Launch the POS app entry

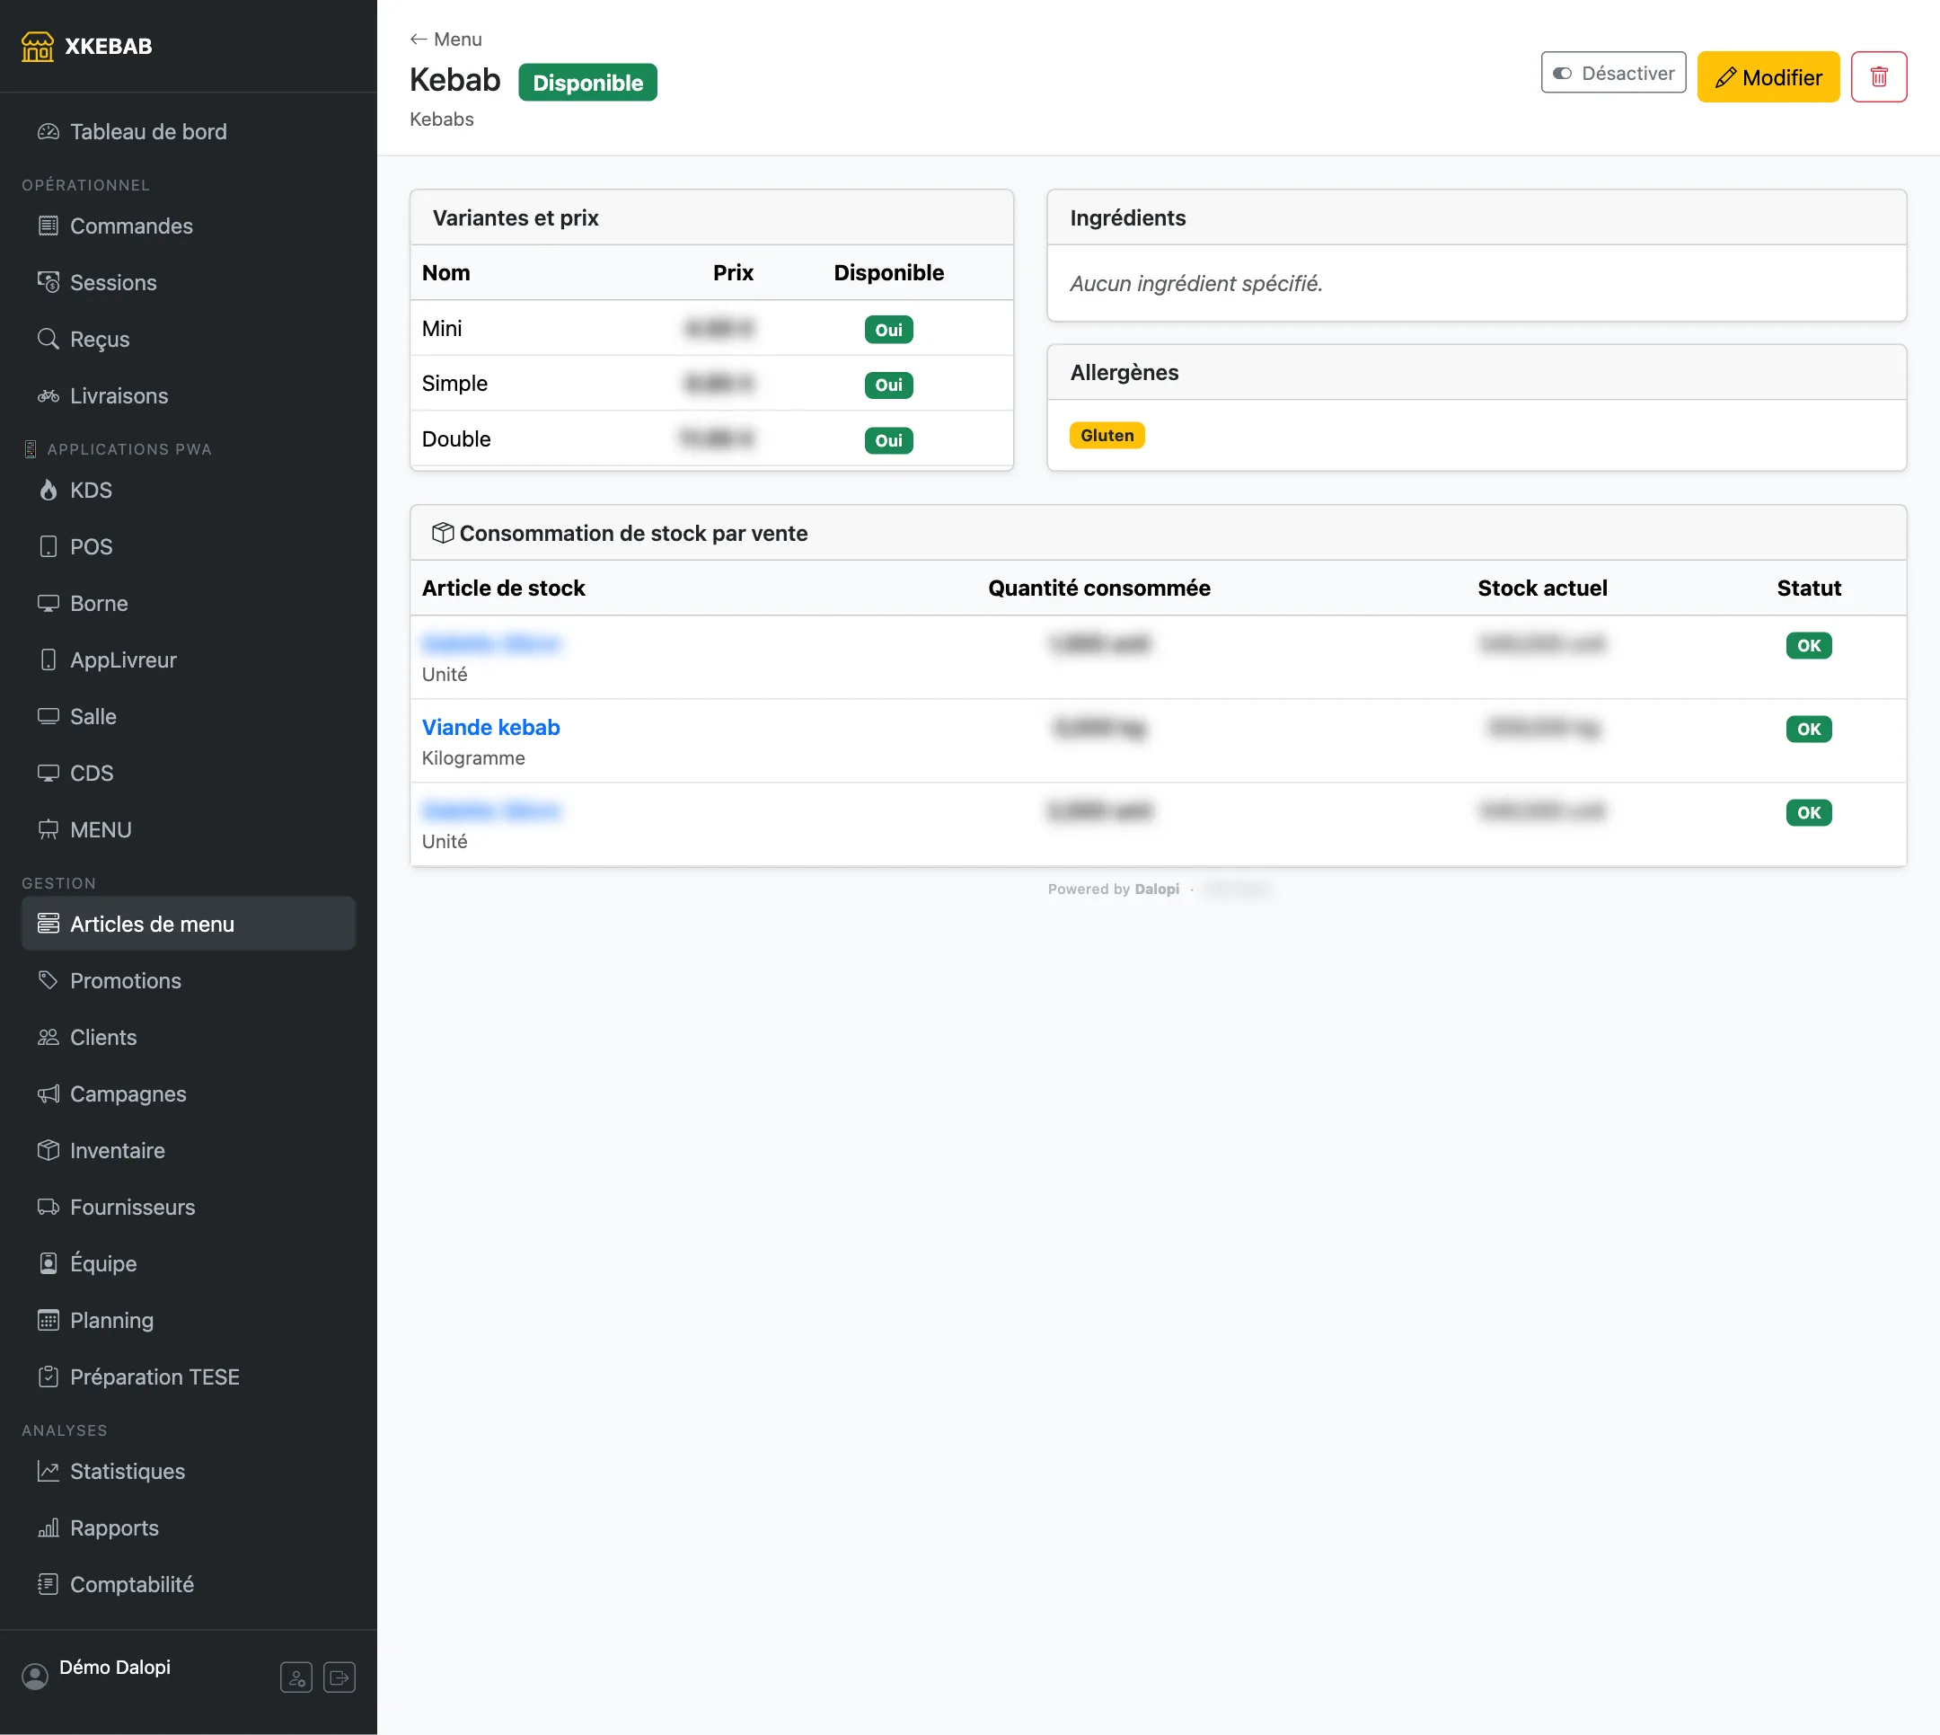189,546
